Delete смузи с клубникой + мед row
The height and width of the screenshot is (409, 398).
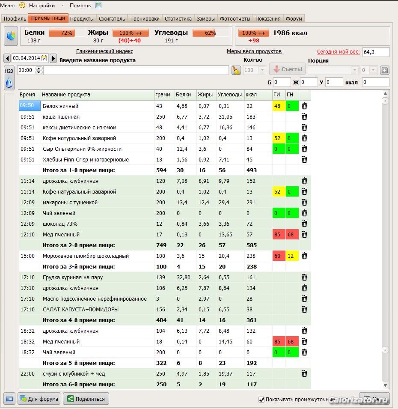pos(304,373)
